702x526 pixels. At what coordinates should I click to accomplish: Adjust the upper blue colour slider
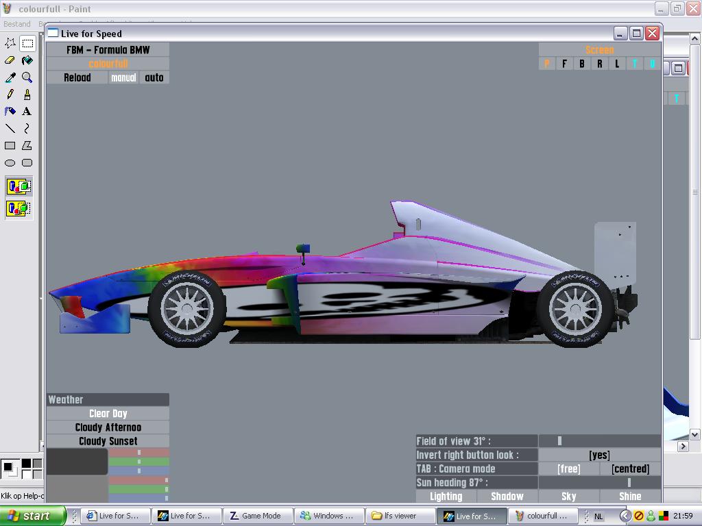coord(138,471)
